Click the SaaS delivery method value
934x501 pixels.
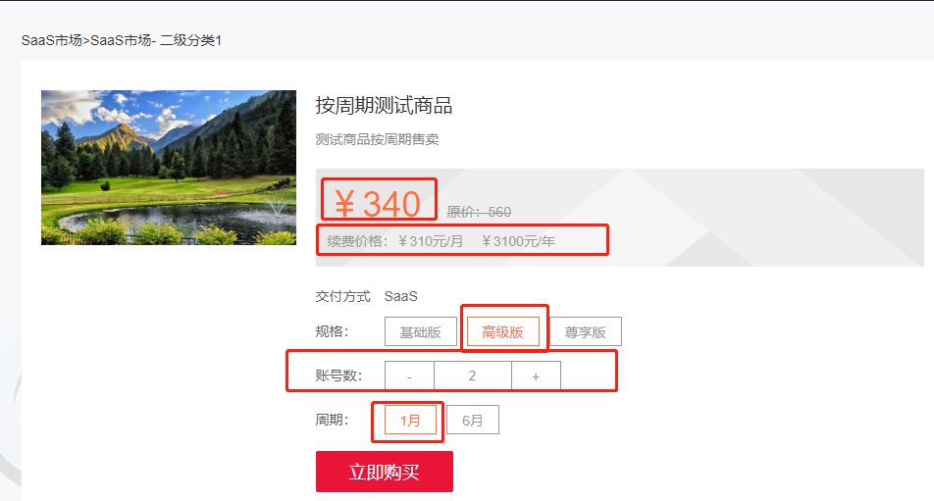point(401,296)
